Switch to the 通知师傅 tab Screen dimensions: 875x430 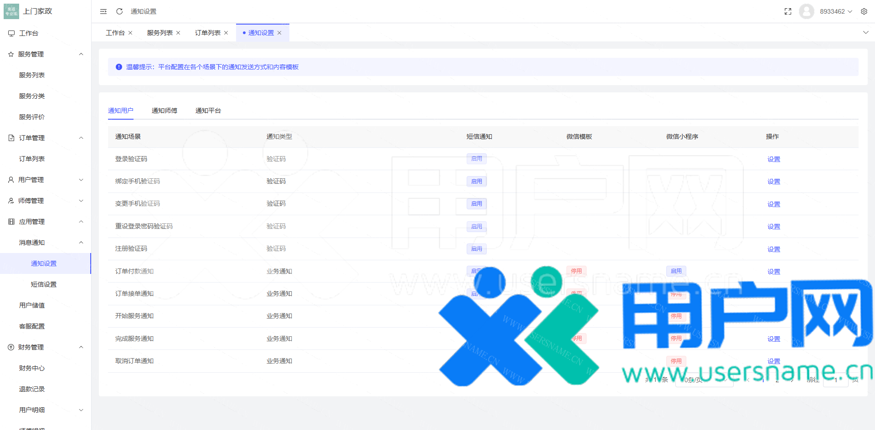[x=164, y=111]
